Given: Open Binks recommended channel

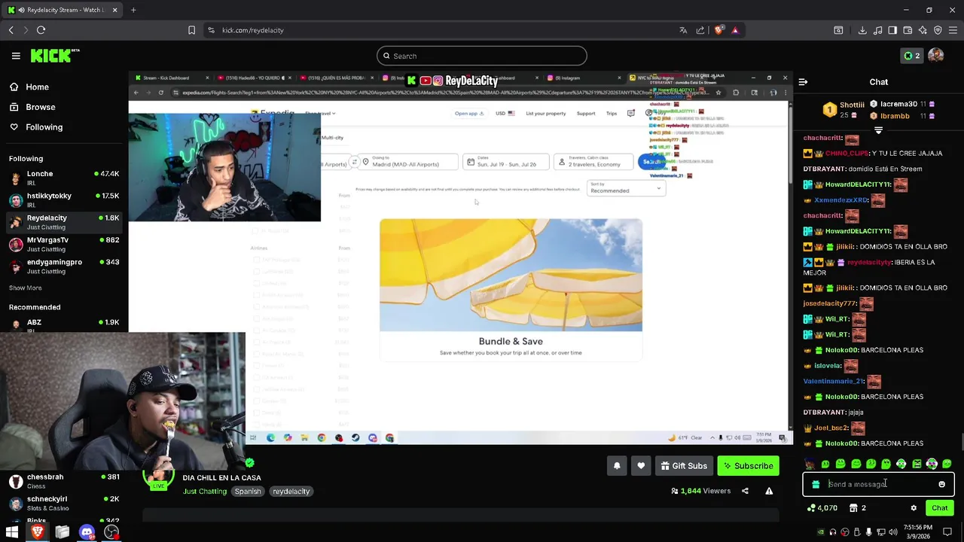Looking at the screenshot, I should coord(64,520).
